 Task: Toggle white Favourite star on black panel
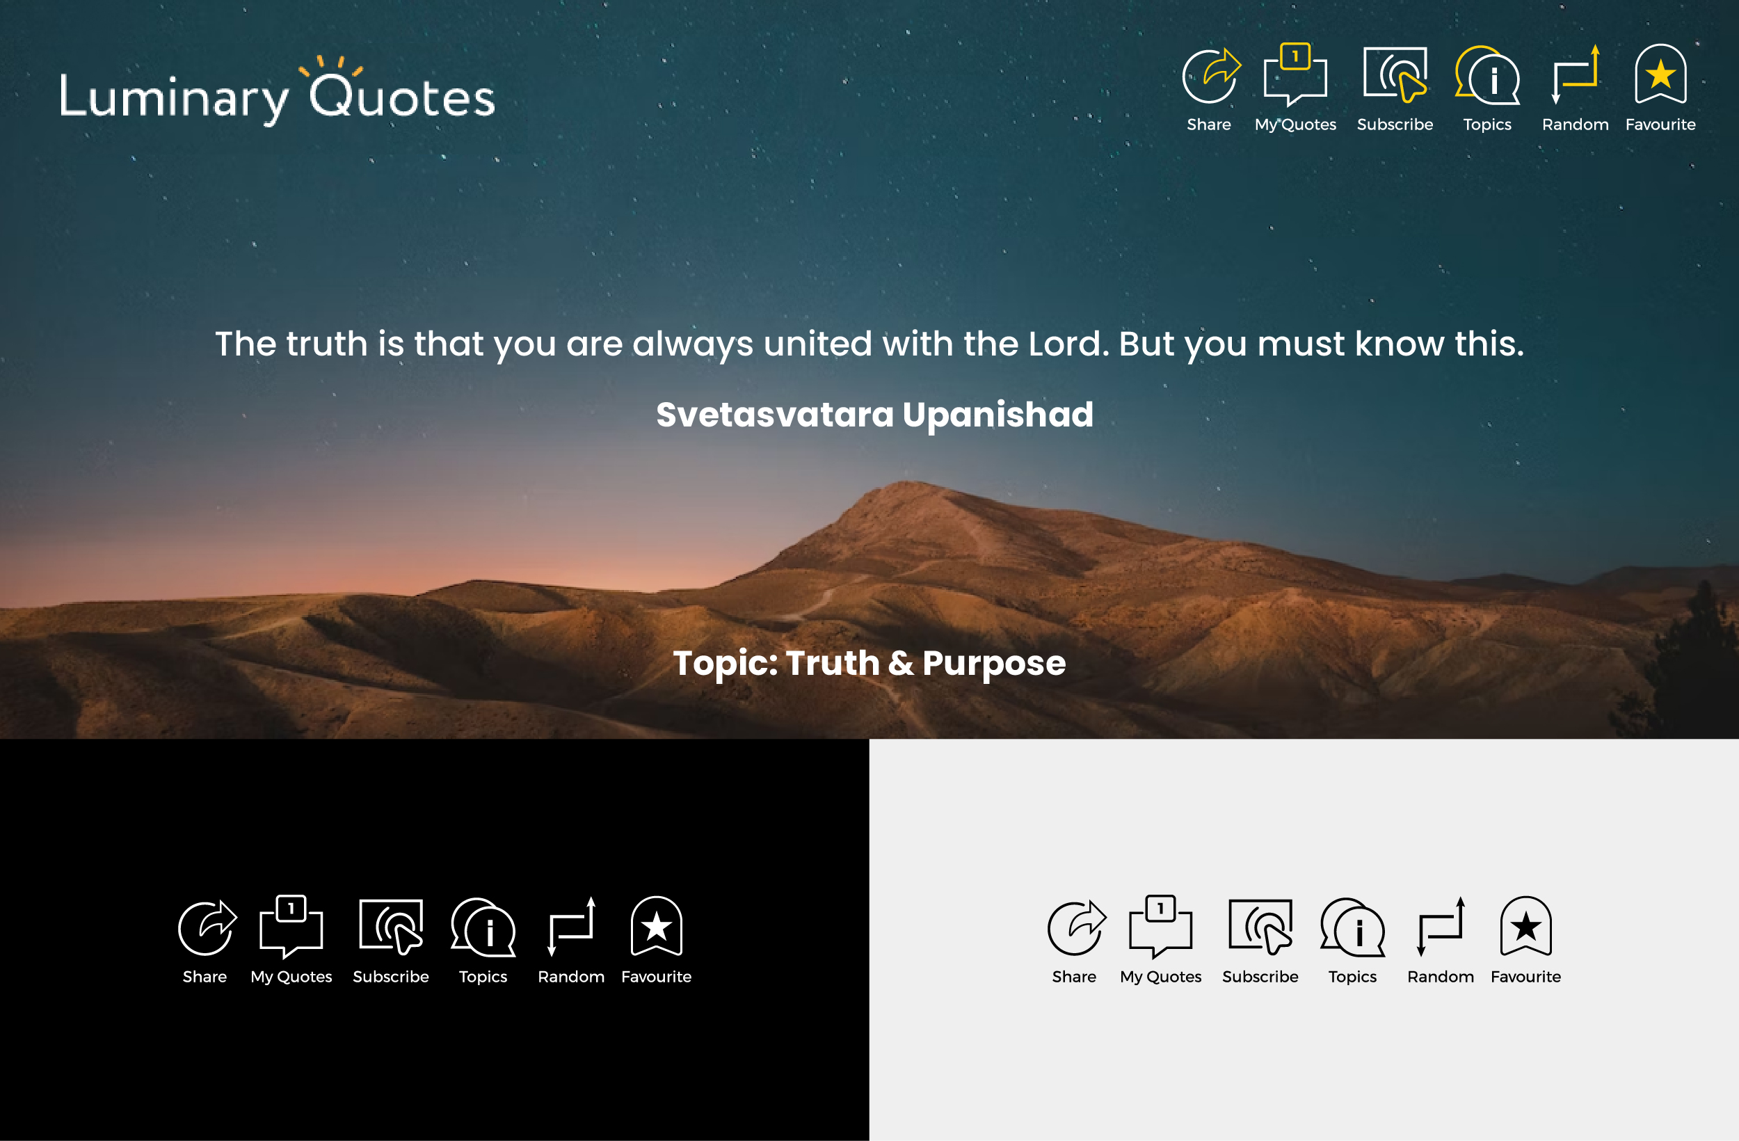(x=656, y=927)
